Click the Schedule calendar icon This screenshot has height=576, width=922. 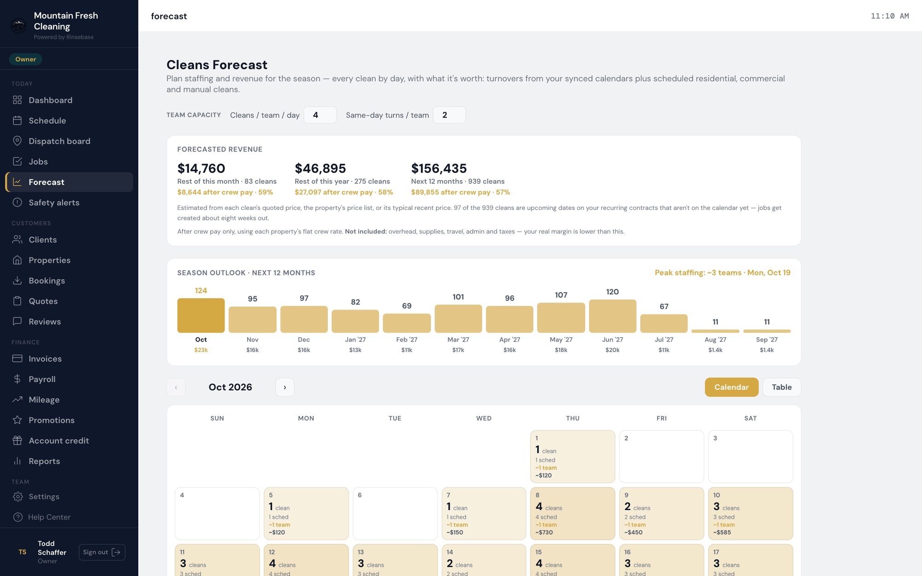click(x=17, y=120)
